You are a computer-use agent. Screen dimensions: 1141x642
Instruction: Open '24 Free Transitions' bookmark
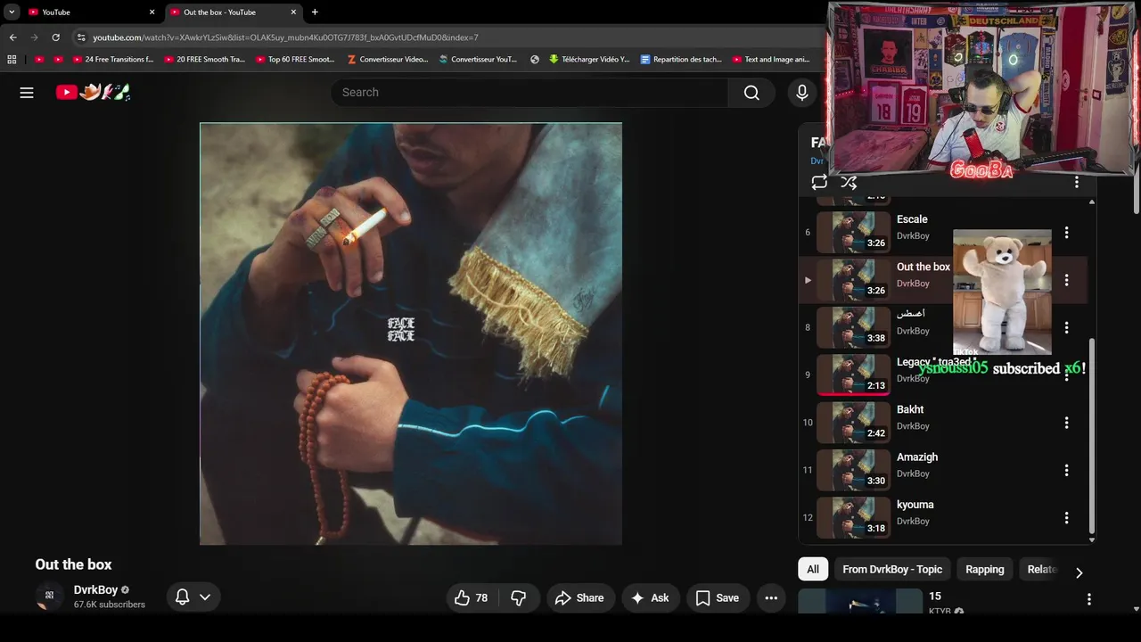pos(112,60)
